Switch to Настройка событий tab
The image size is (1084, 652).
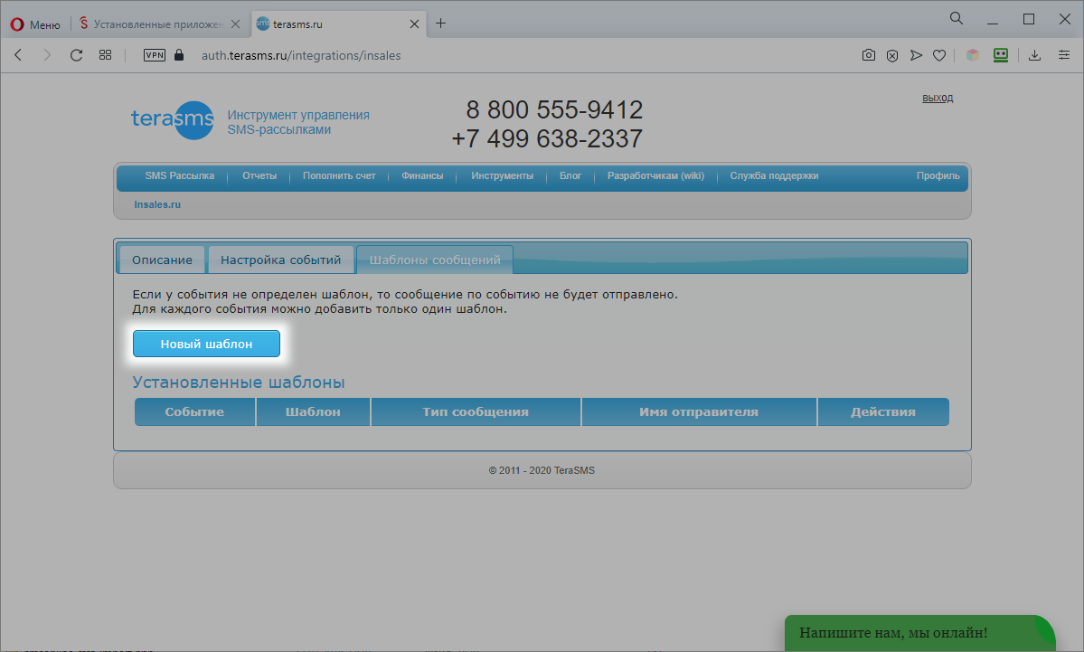[280, 260]
